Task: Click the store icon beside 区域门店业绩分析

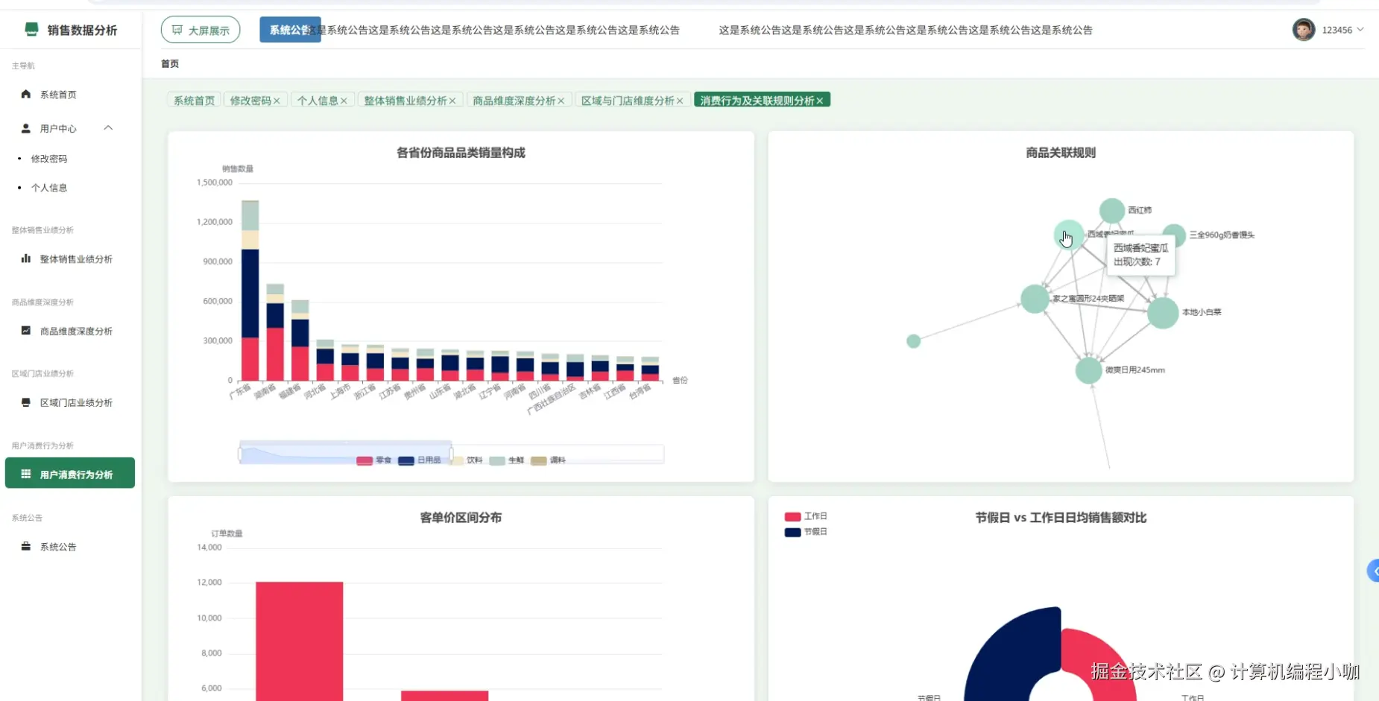Action: (x=26, y=402)
